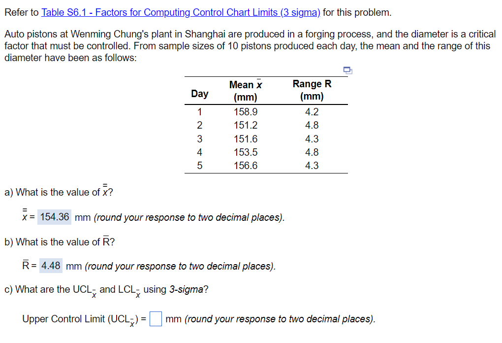Click the Day column header
The height and width of the screenshot is (343, 502).
pos(200,94)
